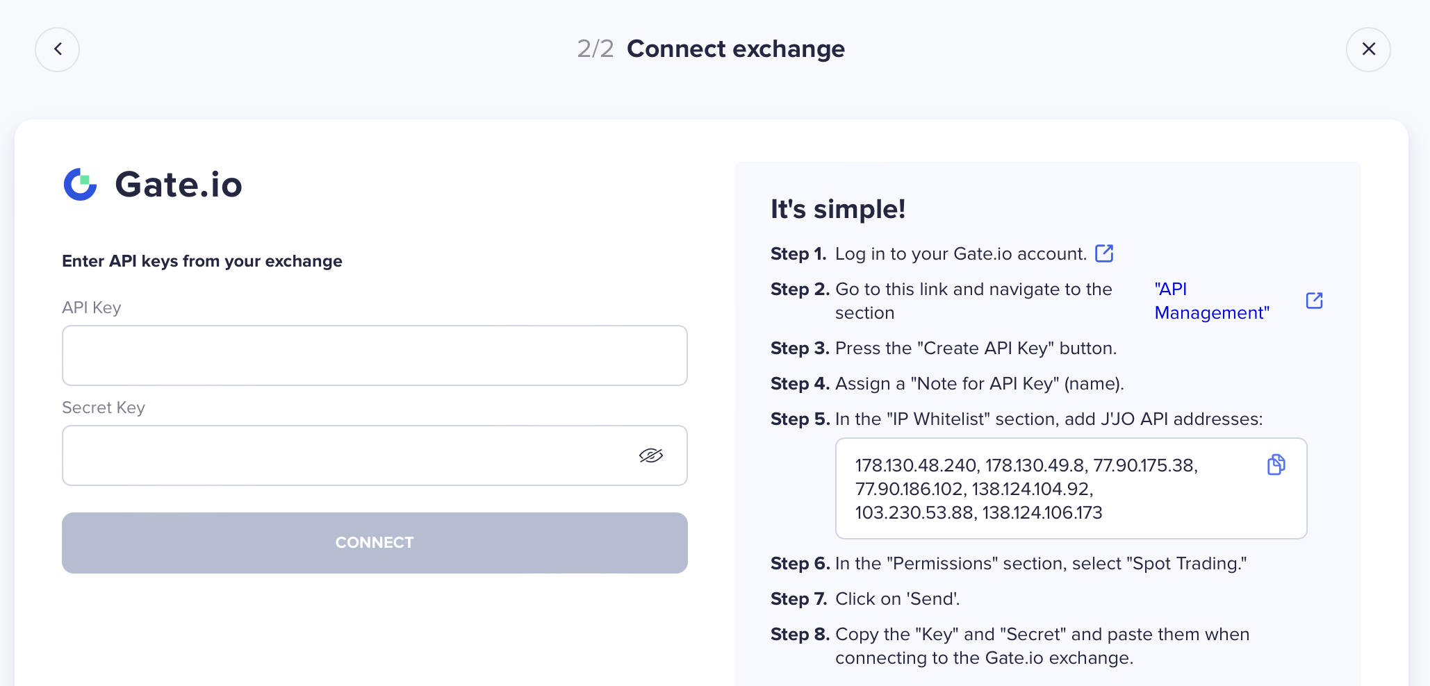Focus the Secret Key input field
The image size is (1430, 686).
point(347,455)
